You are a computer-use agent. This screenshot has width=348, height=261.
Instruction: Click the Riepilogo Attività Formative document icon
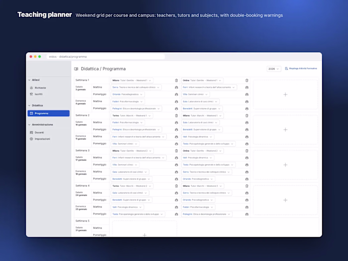(286, 69)
